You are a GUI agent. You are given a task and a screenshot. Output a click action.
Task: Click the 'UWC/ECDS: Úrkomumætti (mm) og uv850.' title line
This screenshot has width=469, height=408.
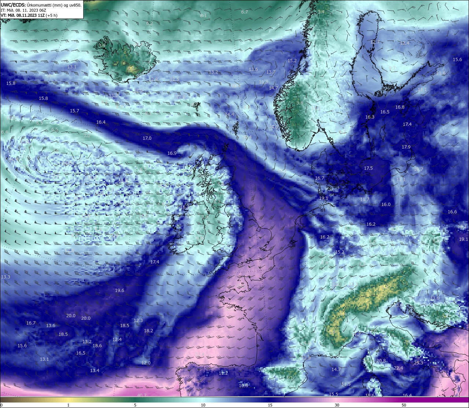click(41, 5)
